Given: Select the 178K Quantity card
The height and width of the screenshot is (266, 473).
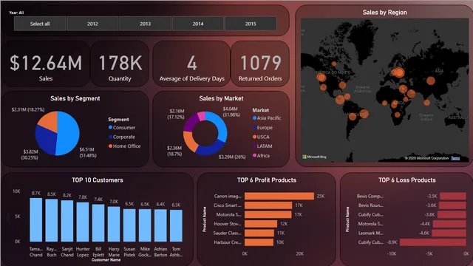Looking at the screenshot, I should point(120,64).
